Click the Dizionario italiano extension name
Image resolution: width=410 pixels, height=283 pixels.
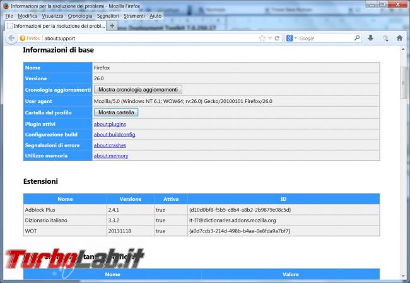coord(46,220)
